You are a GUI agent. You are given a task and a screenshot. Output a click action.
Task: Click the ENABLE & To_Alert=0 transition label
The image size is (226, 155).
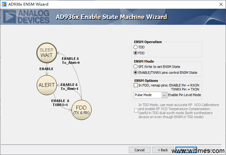(x=71, y=60)
